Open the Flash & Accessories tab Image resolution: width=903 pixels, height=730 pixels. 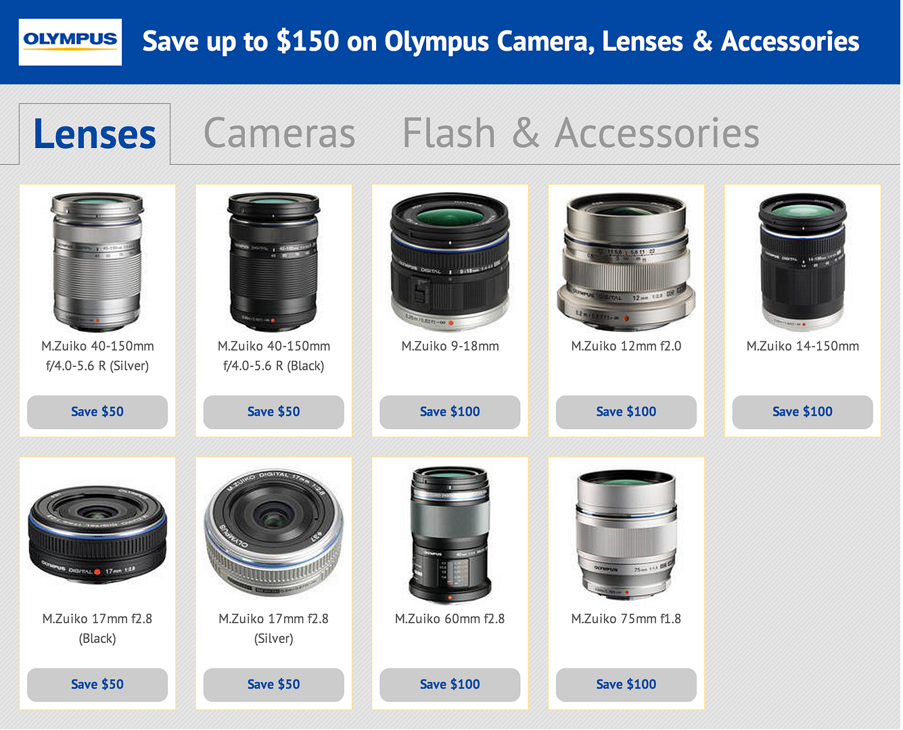(x=581, y=133)
